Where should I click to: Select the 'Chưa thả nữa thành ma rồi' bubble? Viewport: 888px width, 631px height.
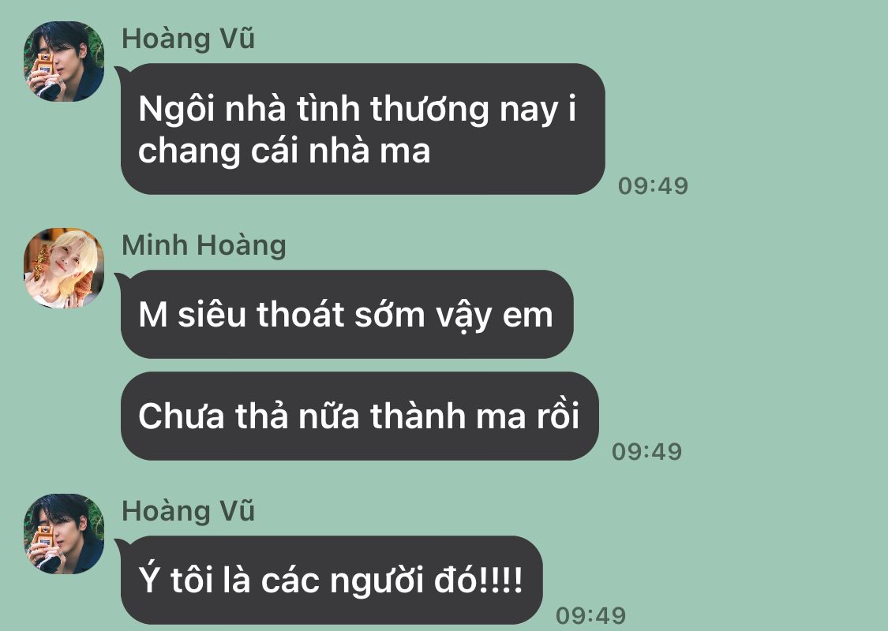pos(360,416)
